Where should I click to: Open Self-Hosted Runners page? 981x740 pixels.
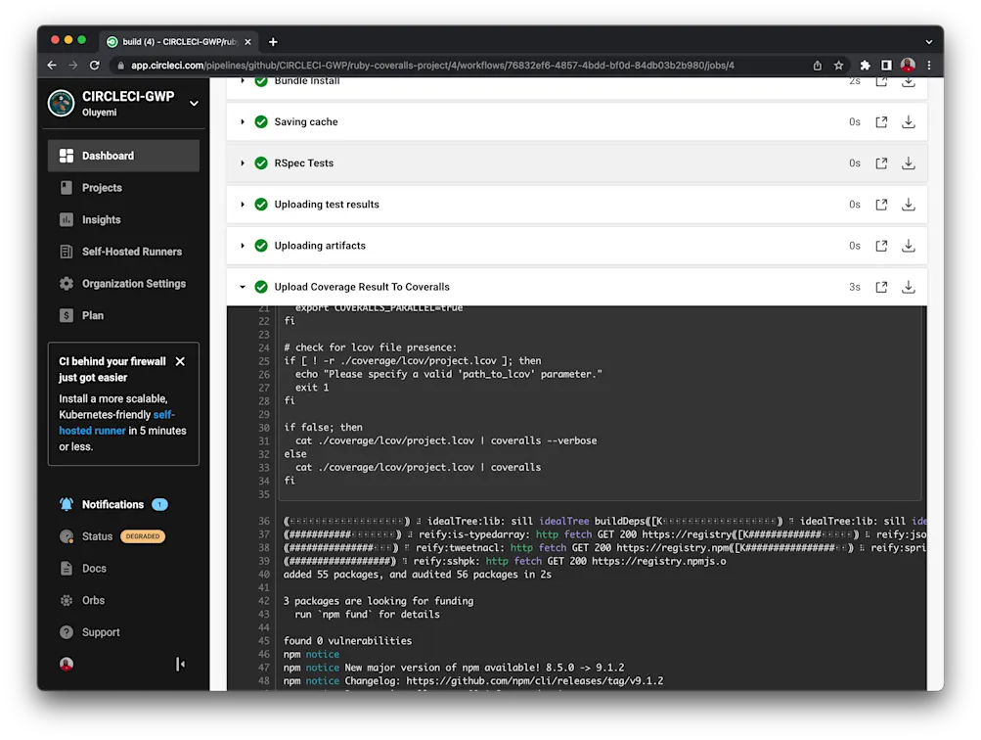[131, 252]
